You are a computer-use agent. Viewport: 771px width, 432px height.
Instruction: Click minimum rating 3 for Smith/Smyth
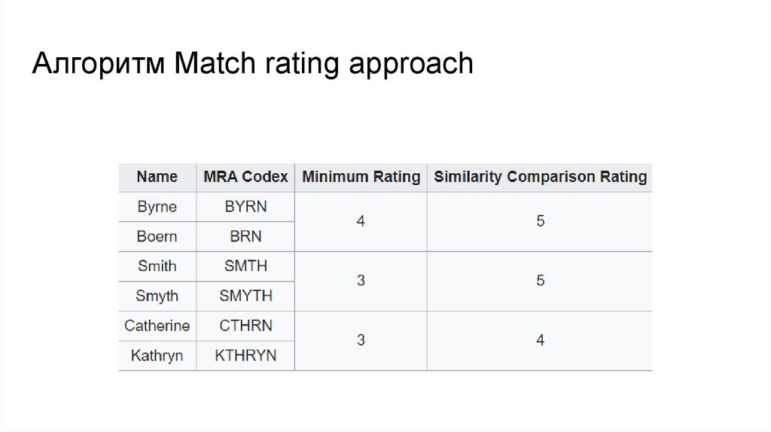pyautogui.click(x=361, y=281)
